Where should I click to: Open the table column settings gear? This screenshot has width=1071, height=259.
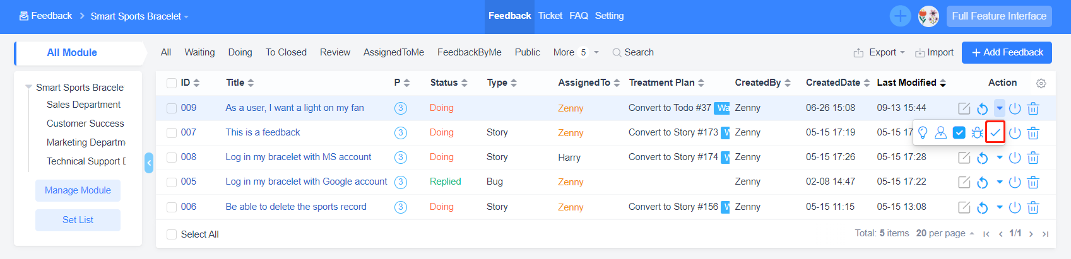[1041, 83]
